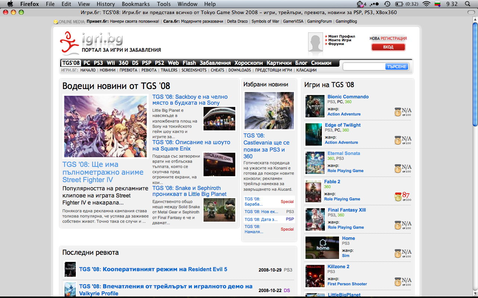Click the Resident Evil 5 review thumbnail
The image size is (478, 298).
click(70, 269)
